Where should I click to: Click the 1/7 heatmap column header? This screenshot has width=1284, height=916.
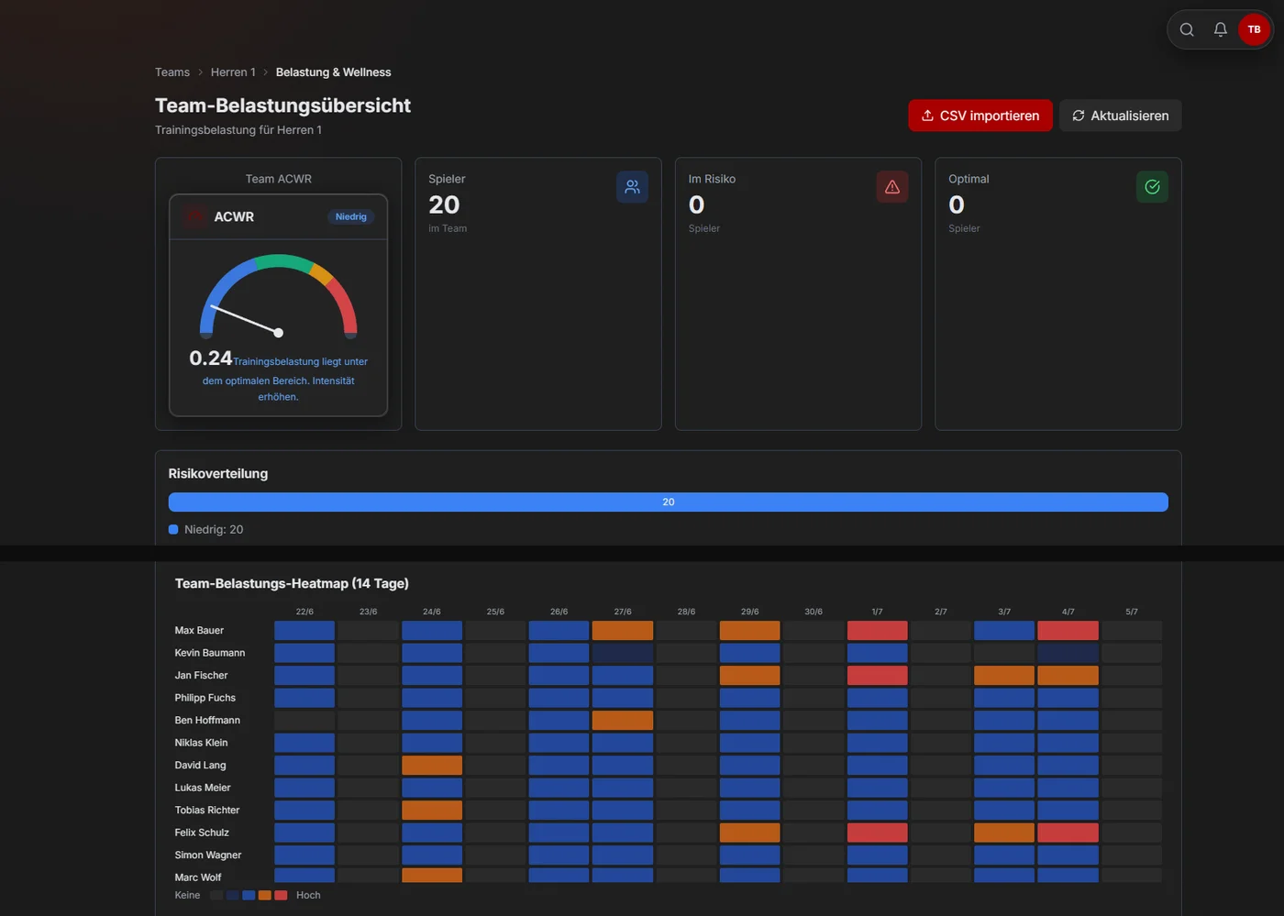click(x=877, y=612)
